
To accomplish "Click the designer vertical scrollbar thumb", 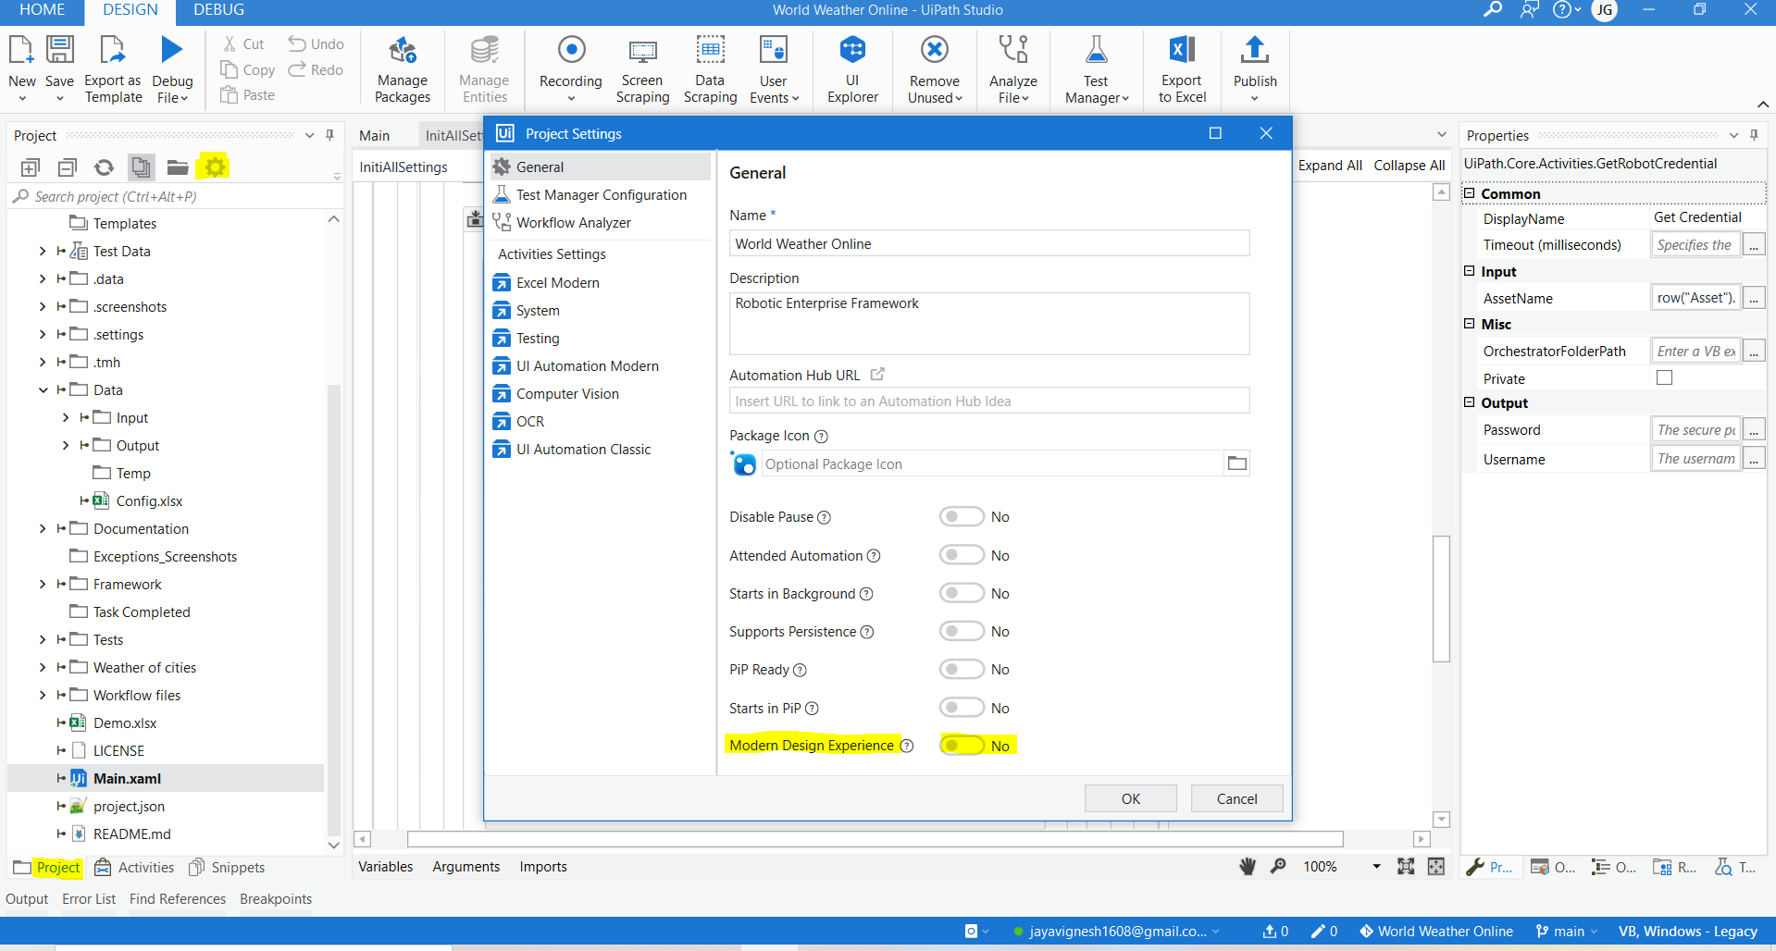I will (x=1441, y=599).
